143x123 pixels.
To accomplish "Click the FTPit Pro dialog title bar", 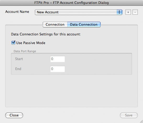I will coord(71,3).
